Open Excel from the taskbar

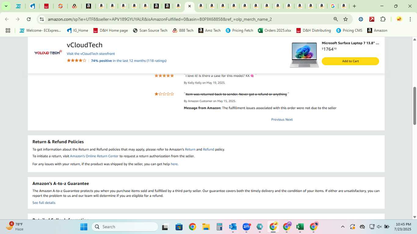pos(300,227)
